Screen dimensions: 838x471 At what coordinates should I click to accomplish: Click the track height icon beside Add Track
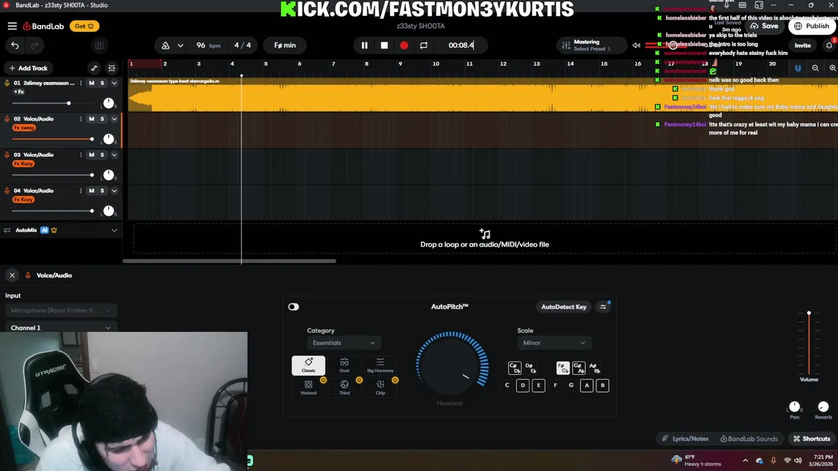click(112, 68)
